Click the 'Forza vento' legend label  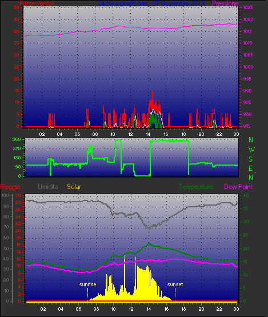37,3
